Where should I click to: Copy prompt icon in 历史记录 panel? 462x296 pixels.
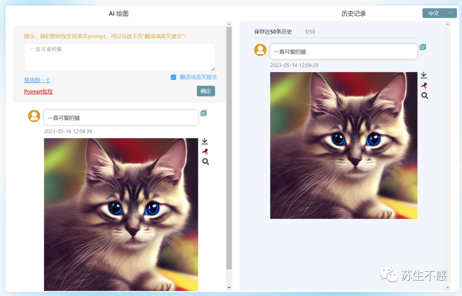tap(423, 47)
